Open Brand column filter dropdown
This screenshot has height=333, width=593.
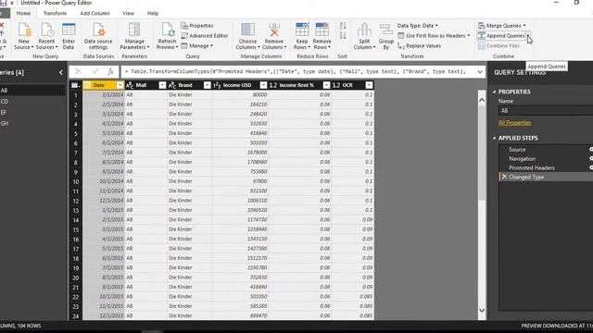(207, 85)
